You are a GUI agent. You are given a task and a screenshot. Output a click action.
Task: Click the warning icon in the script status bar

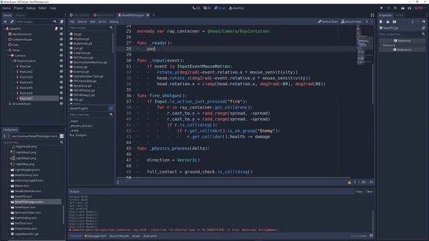coord(349,182)
